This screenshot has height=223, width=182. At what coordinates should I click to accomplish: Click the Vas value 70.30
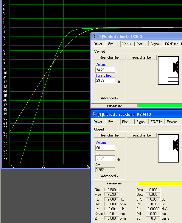111,194
